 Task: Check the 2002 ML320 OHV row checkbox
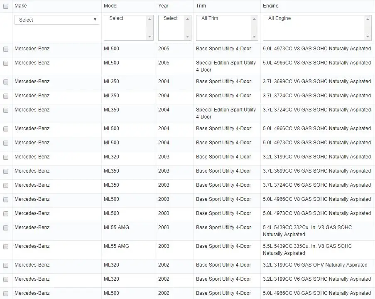[x=6, y=265]
